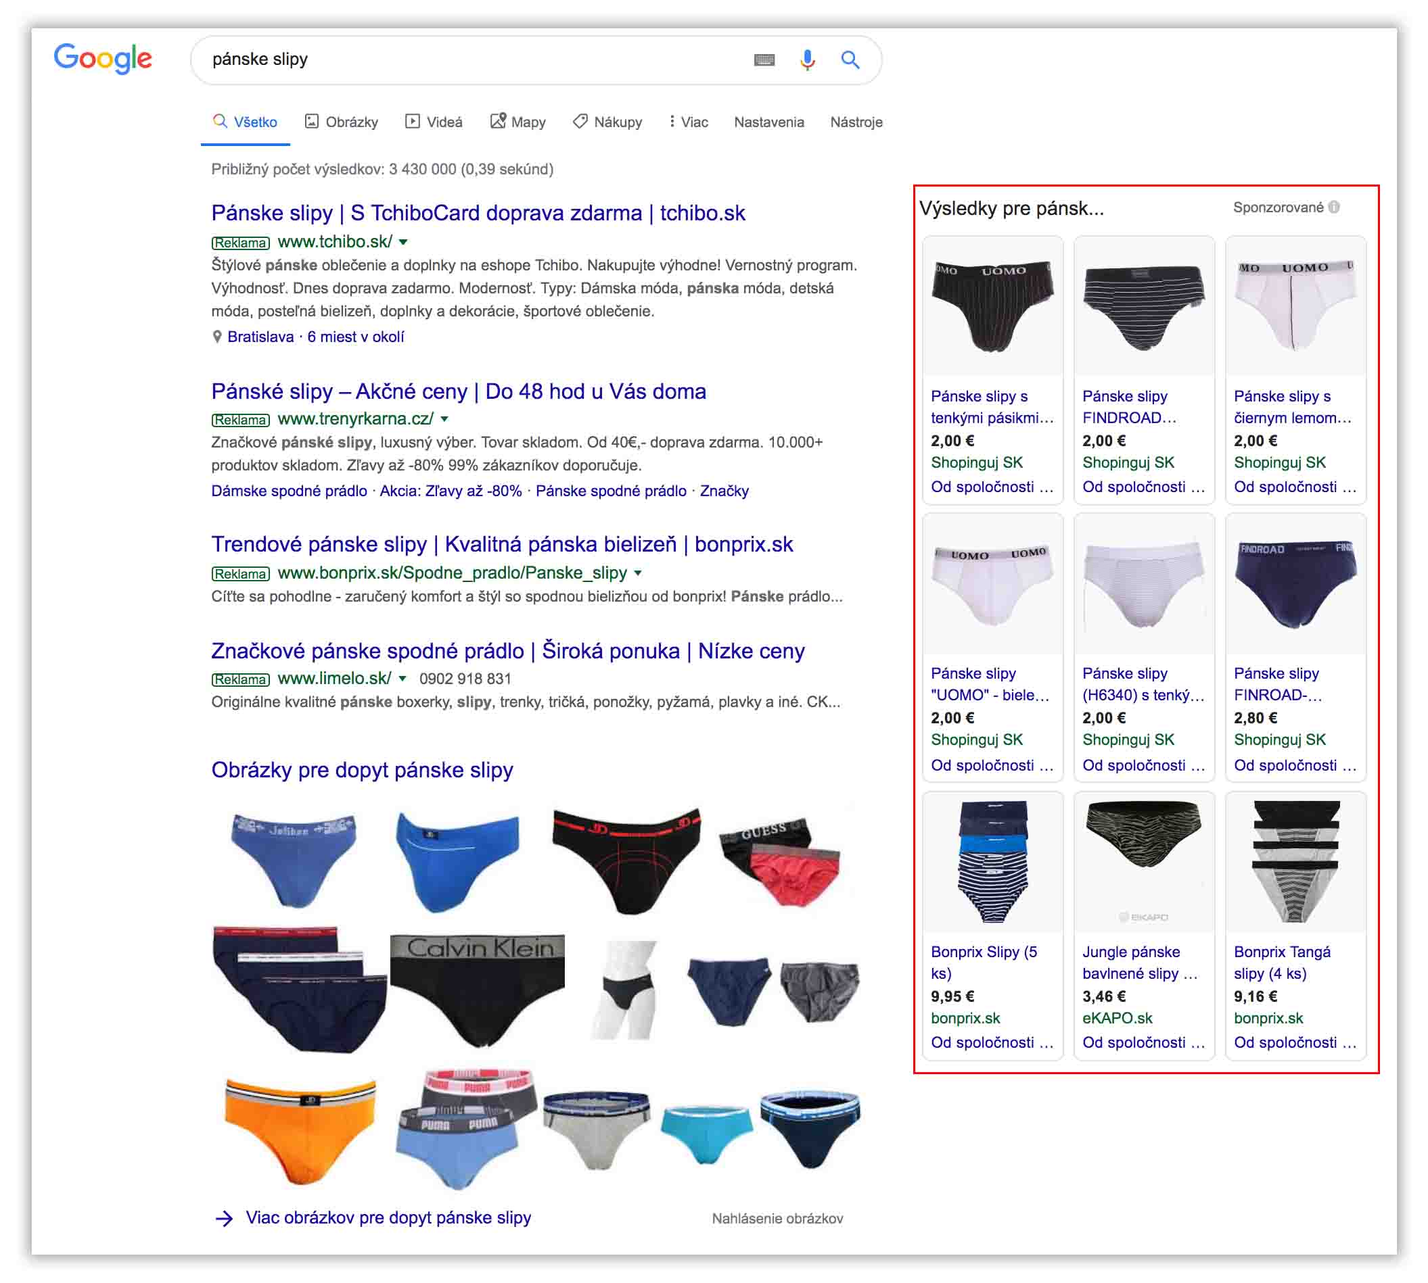Screen dimensions: 1428x1283
Task: Open the tchibo.sk Pánske slipy ad title
Action: [x=478, y=213]
